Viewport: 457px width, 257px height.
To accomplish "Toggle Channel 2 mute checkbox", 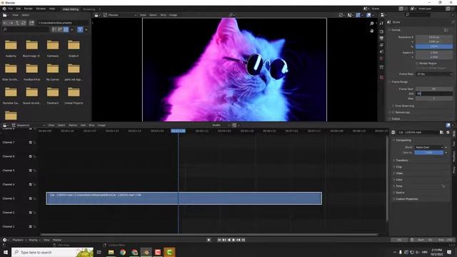I will 30,213.
